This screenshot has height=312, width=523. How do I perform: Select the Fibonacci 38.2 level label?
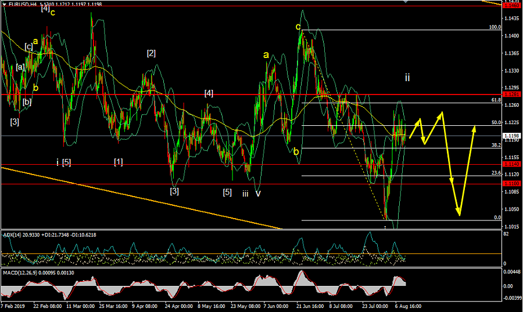coord(496,145)
